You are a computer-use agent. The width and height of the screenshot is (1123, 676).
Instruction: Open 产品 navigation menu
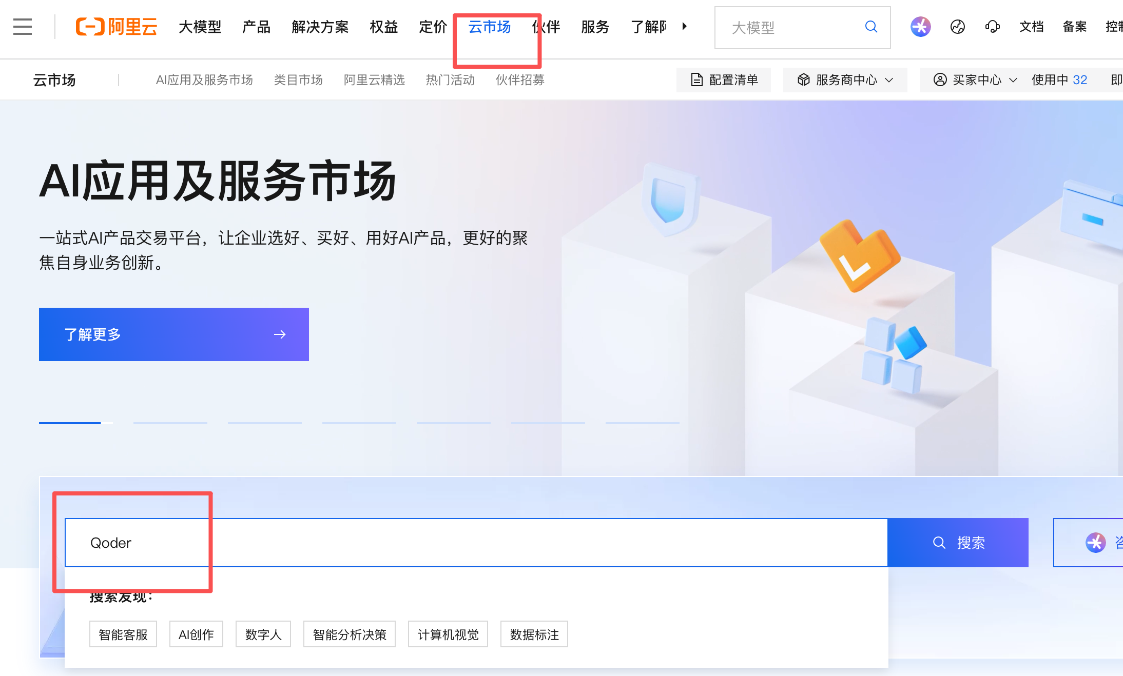[x=256, y=27]
